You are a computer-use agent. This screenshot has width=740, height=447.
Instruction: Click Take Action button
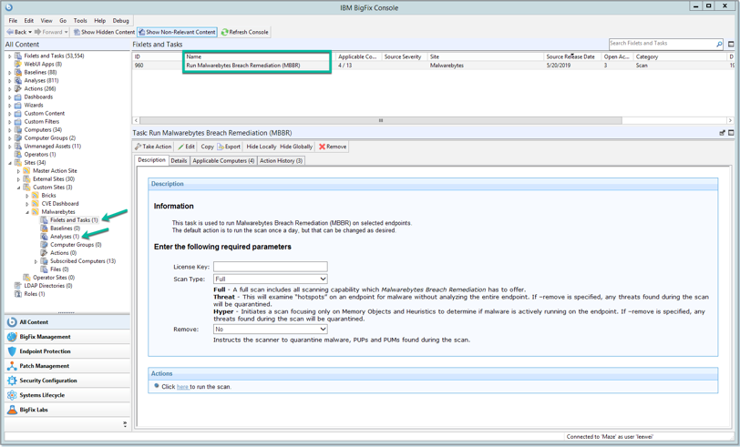153,147
